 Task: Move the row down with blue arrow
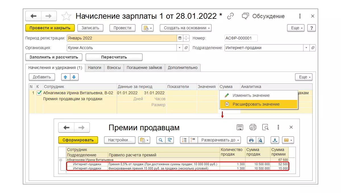[74, 77]
